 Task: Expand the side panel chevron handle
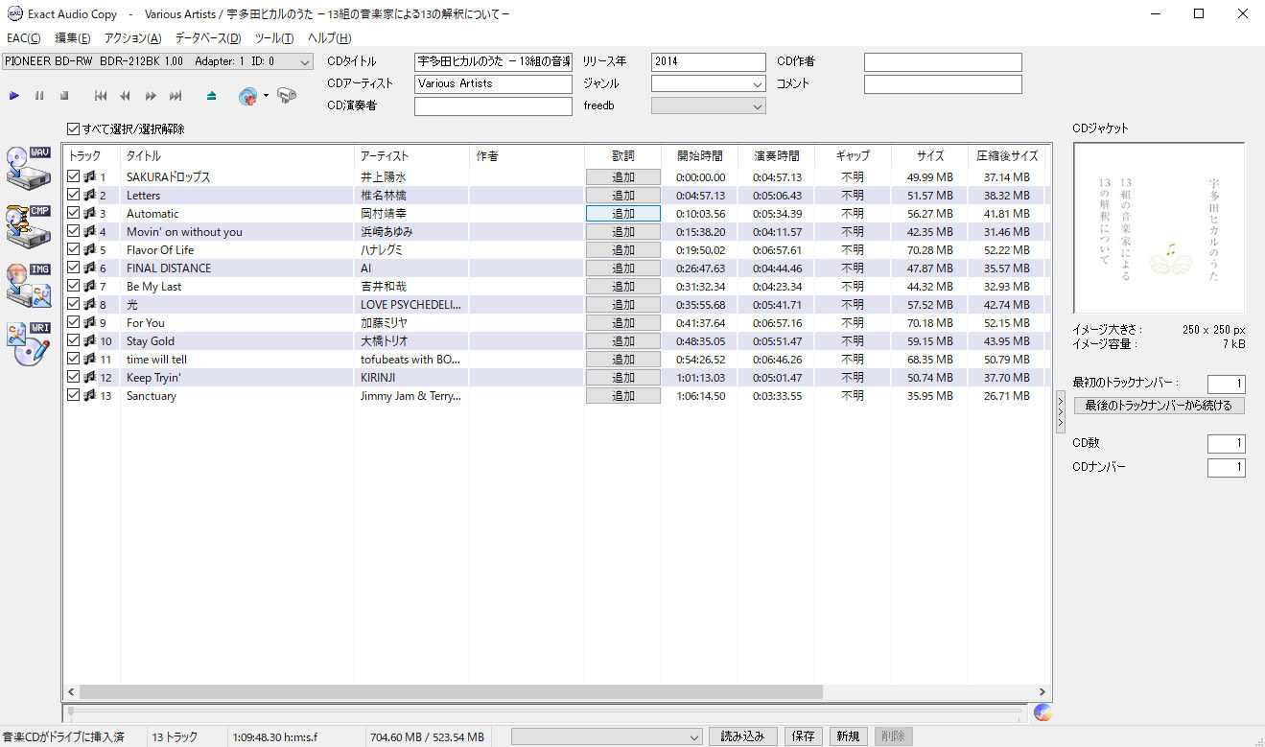pos(1060,411)
